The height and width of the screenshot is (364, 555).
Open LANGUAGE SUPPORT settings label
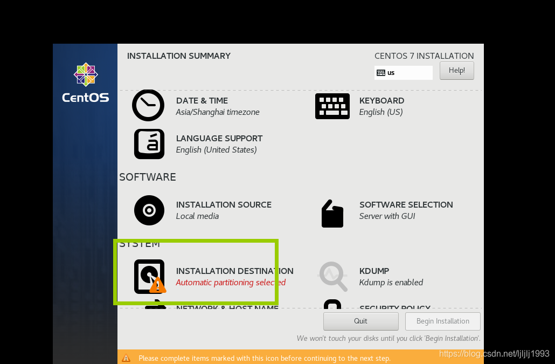point(219,139)
